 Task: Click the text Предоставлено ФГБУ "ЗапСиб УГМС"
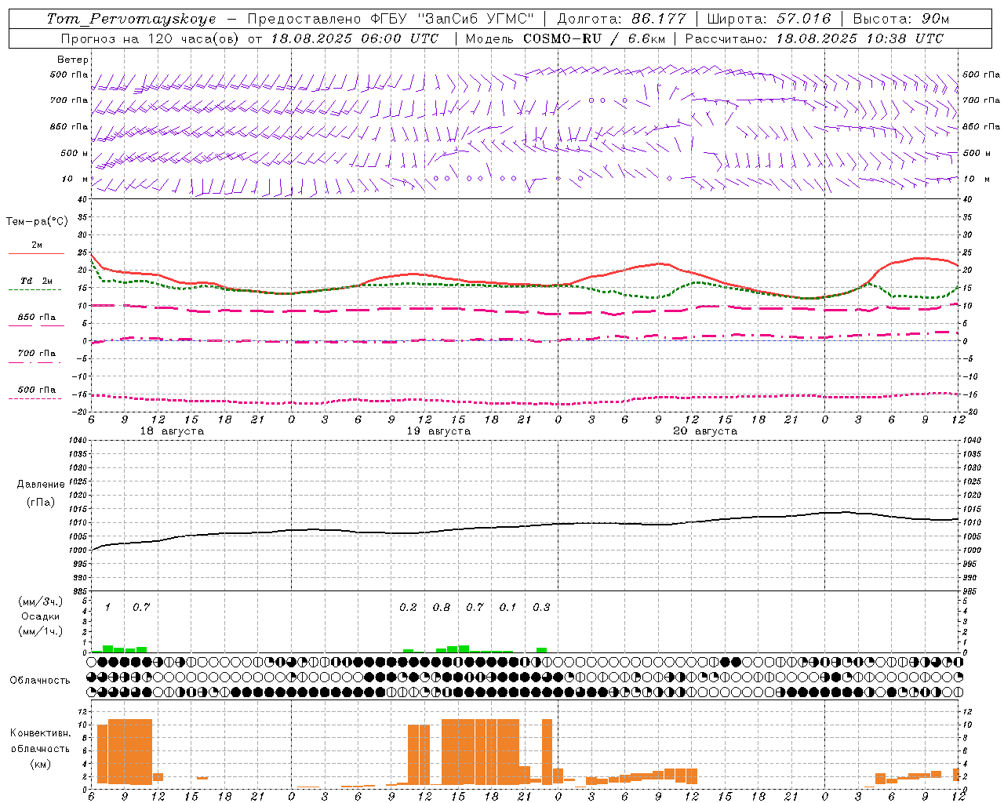[x=390, y=19]
